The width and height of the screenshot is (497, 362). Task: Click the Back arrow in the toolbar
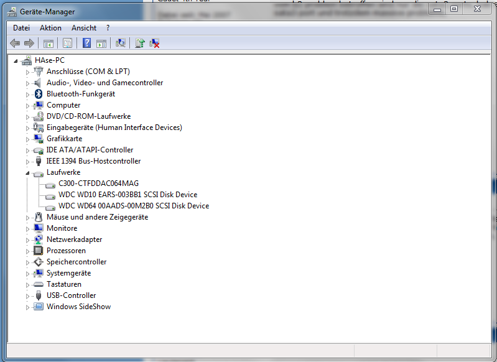click(x=15, y=43)
